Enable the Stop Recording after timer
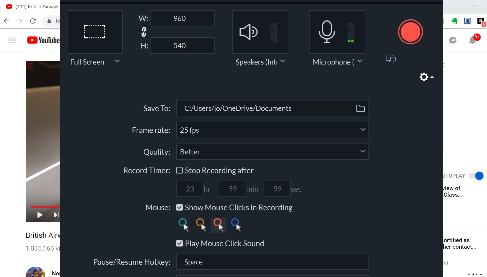 coord(179,170)
